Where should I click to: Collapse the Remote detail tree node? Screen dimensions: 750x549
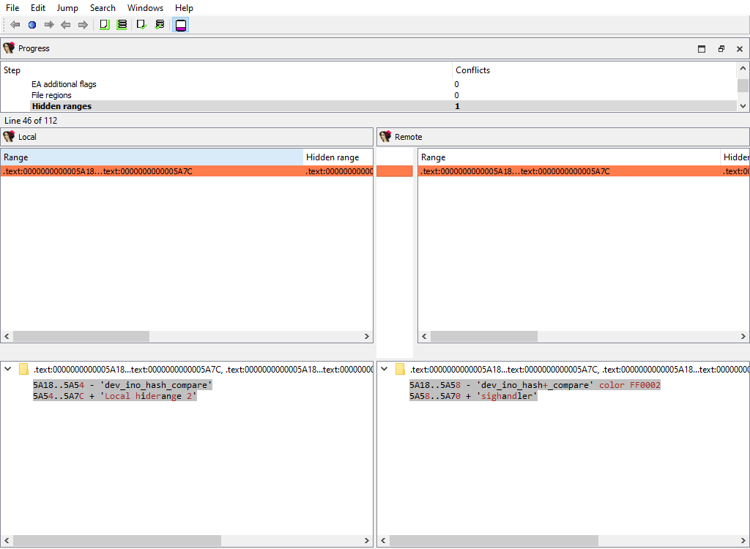point(384,370)
